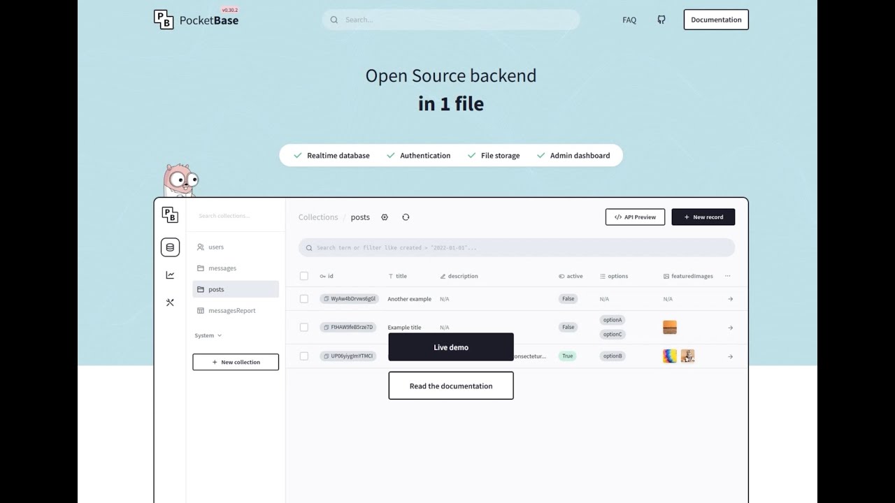Open the Live demo
Image resolution: width=895 pixels, height=503 pixels.
[x=451, y=347]
